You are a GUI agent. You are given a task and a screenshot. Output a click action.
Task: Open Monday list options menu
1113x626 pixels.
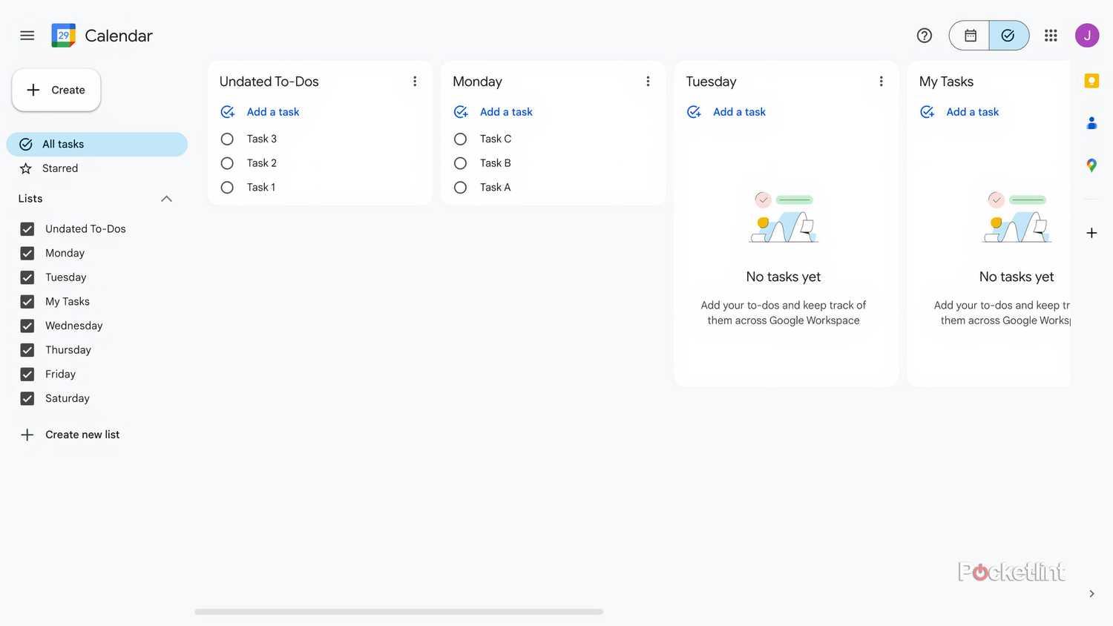(x=648, y=82)
